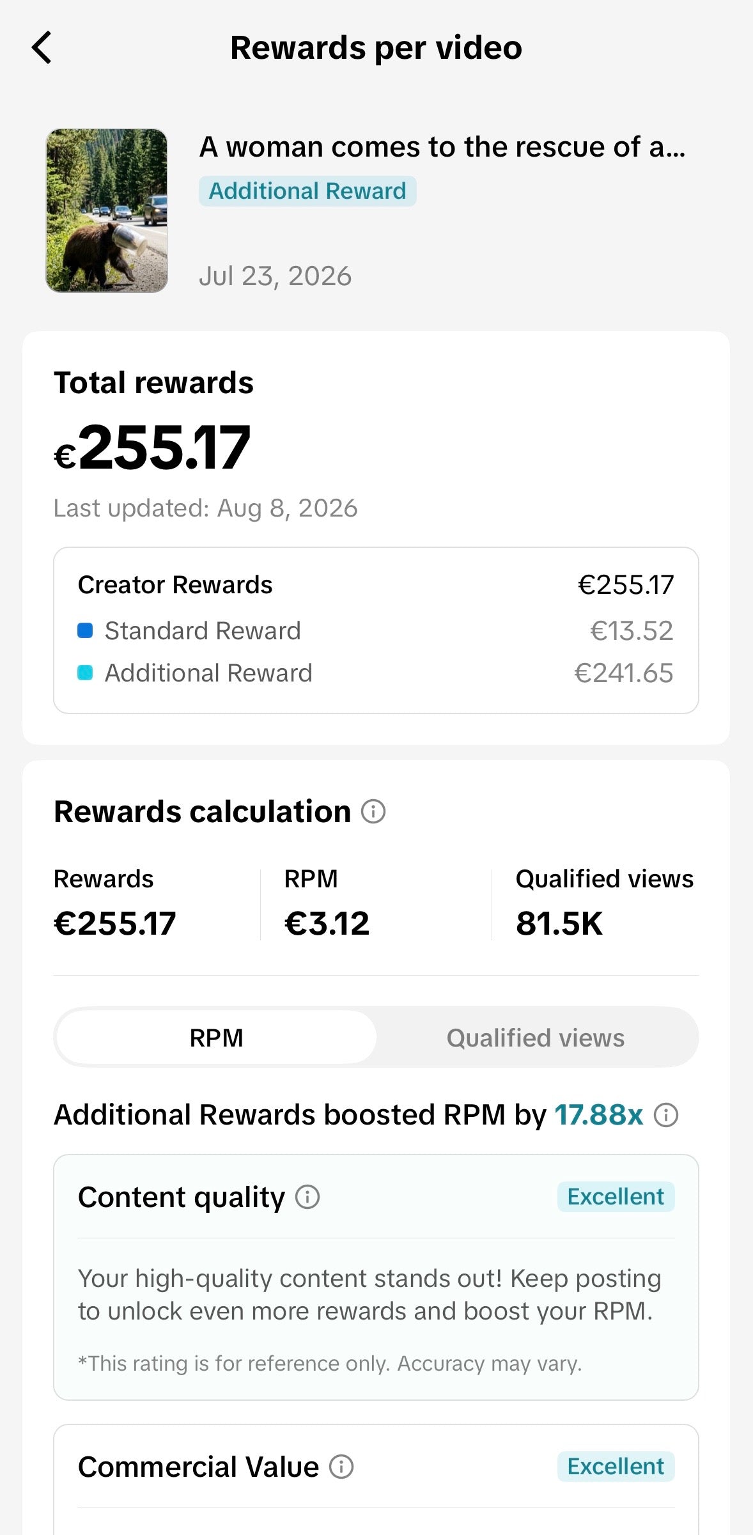Tap the 17.88x boost multiplier
This screenshot has width=753, height=1535.
coord(599,1115)
